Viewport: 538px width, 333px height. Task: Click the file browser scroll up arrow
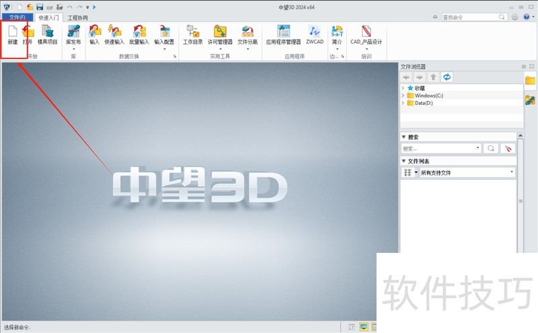click(521, 136)
